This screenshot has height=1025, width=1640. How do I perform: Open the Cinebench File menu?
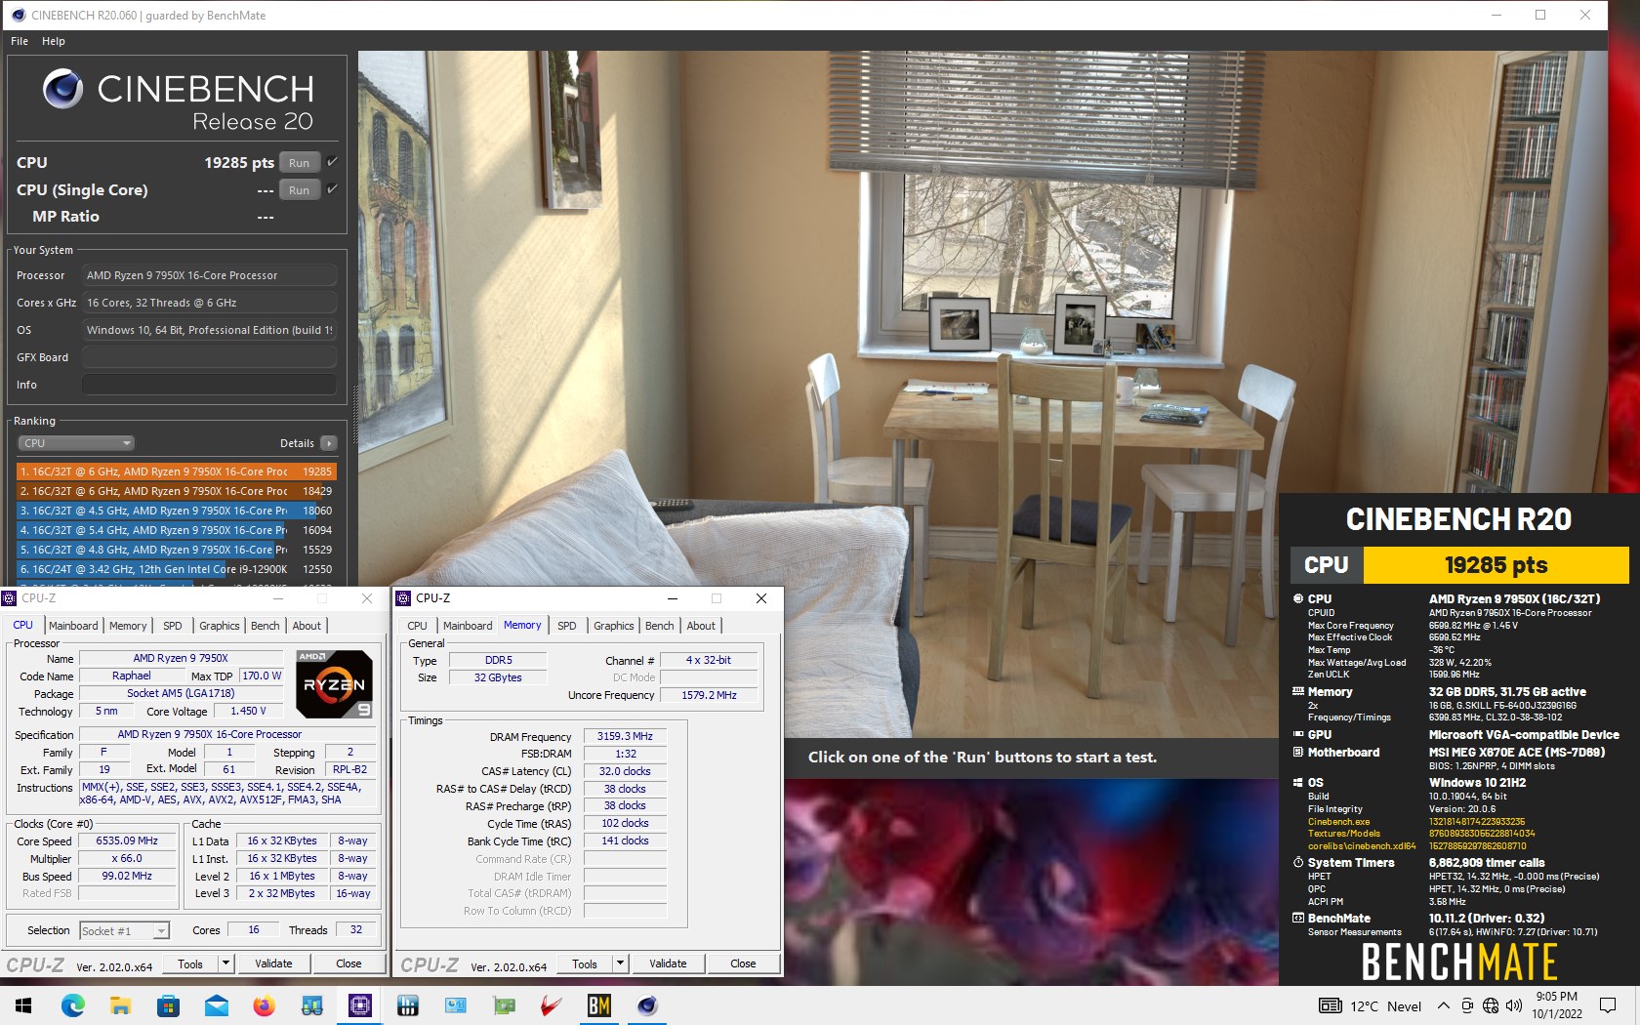coord(20,41)
